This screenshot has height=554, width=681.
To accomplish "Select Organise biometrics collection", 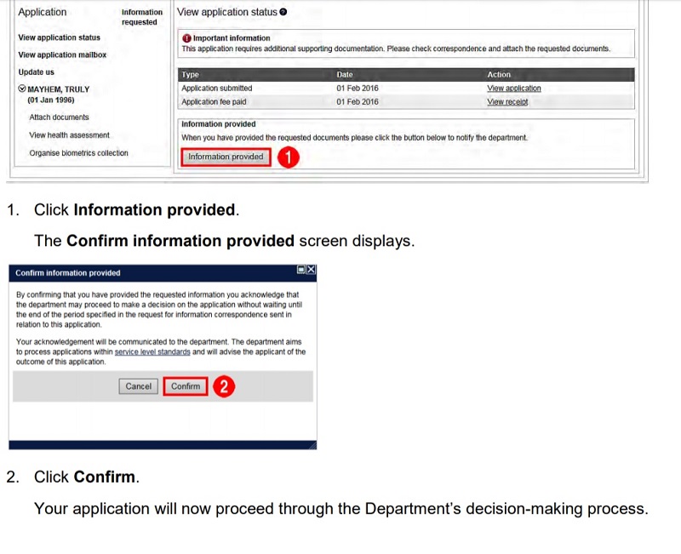I will (78, 153).
